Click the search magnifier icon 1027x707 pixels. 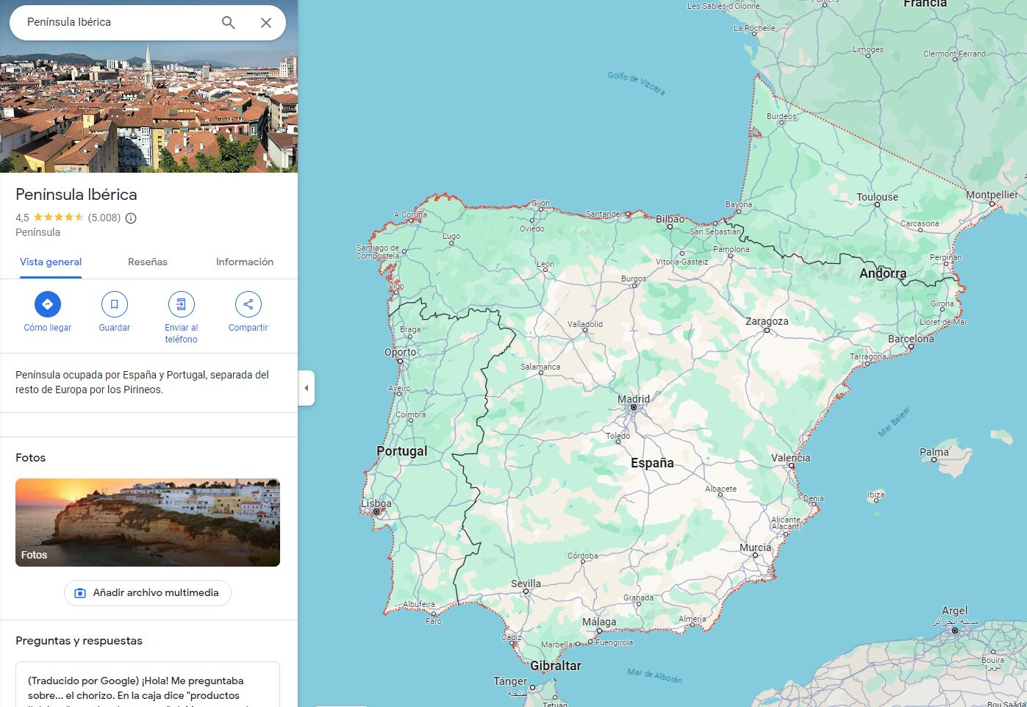pos(228,22)
